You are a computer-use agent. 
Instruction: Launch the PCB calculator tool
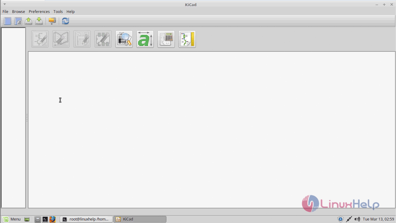(x=166, y=39)
